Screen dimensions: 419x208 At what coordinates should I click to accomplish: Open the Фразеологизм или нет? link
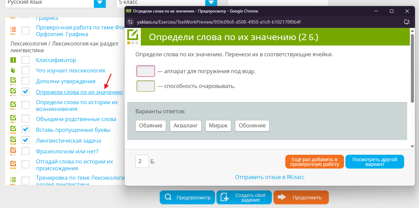[67, 151]
